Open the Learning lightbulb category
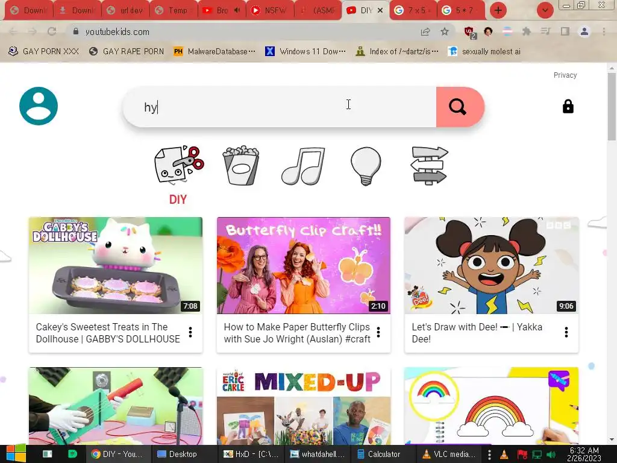The height and width of the screenshot is (463, 617). [x=366, y=166]
